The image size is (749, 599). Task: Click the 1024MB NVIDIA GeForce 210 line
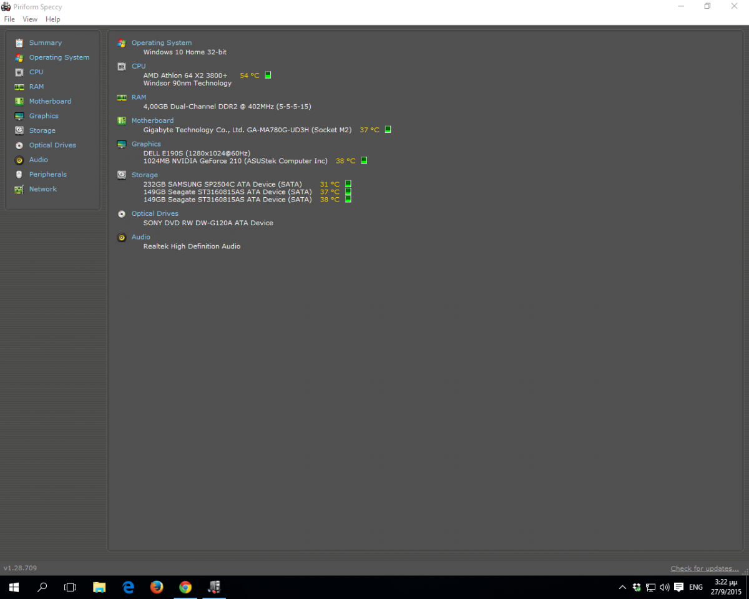click(235, 161)
